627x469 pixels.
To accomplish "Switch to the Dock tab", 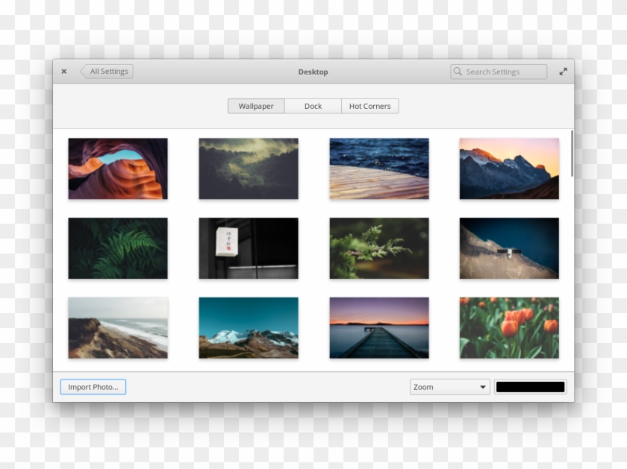I will click(x=313, y=106).
